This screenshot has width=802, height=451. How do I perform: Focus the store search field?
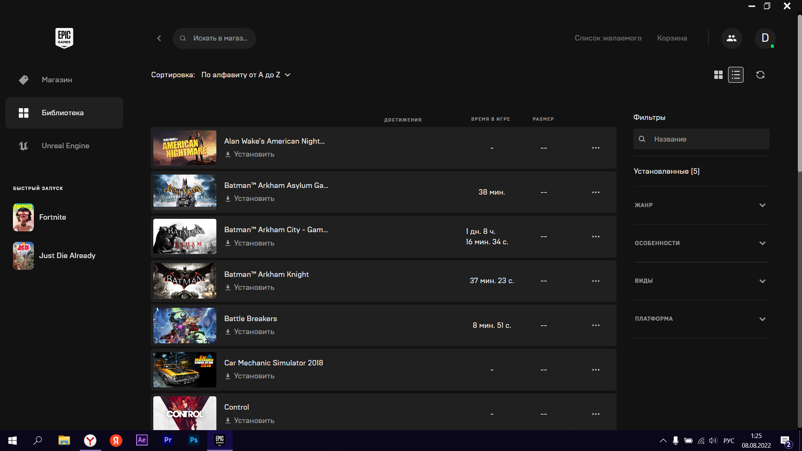click(214, 38)
